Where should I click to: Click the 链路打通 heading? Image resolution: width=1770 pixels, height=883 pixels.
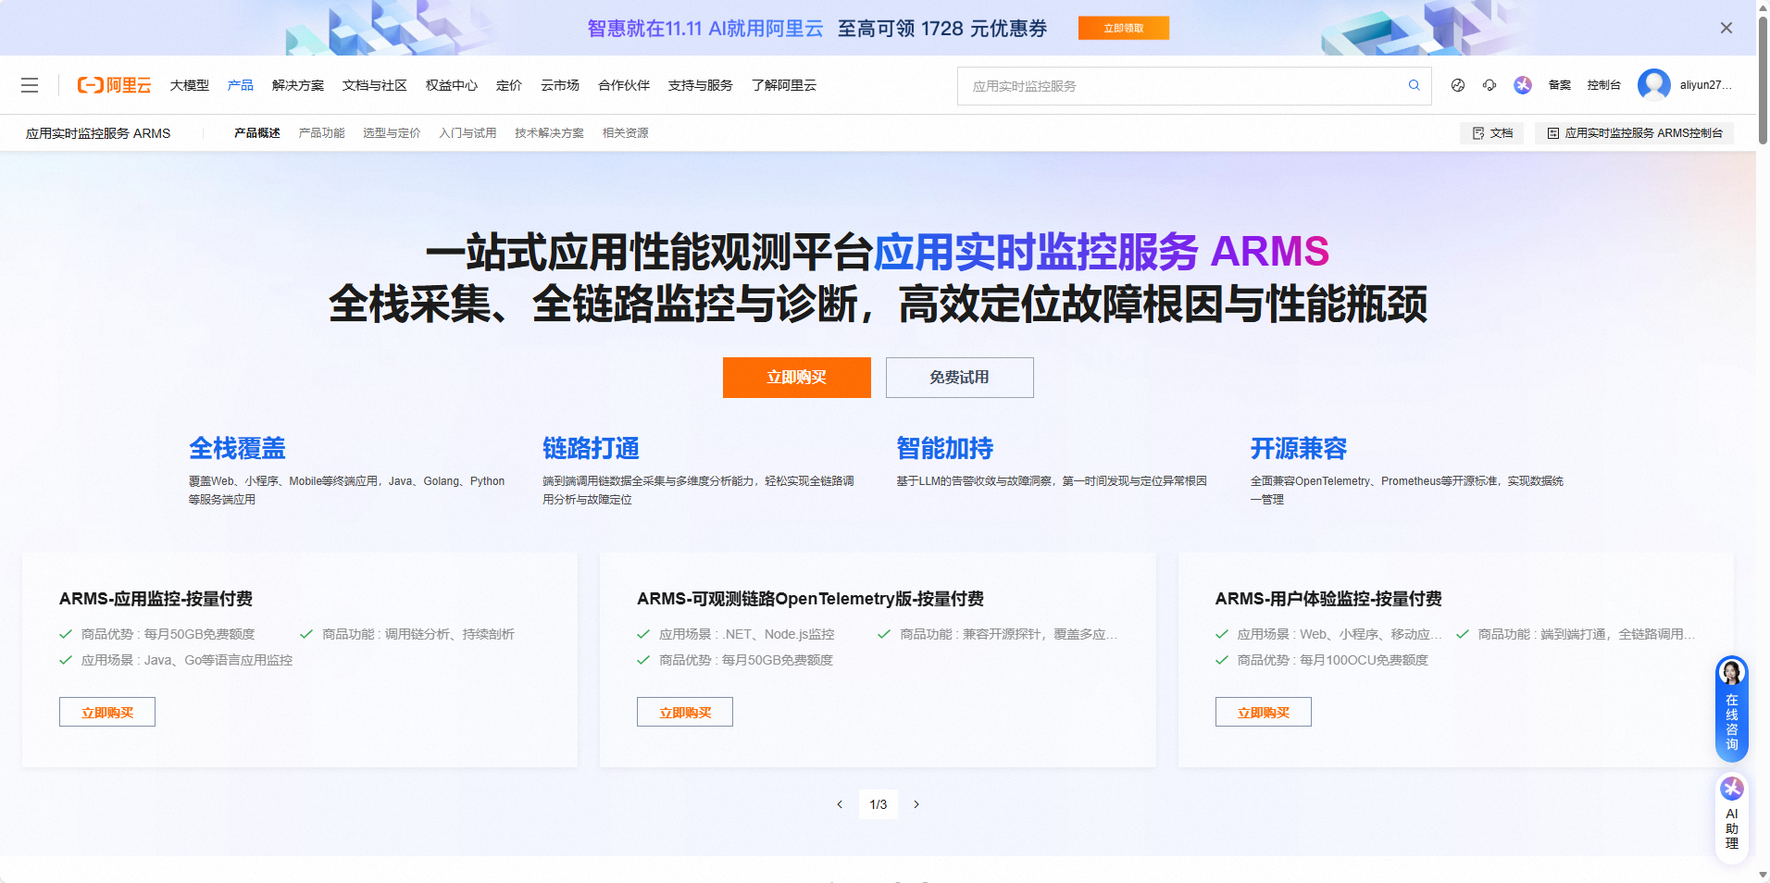pos(591,449)
